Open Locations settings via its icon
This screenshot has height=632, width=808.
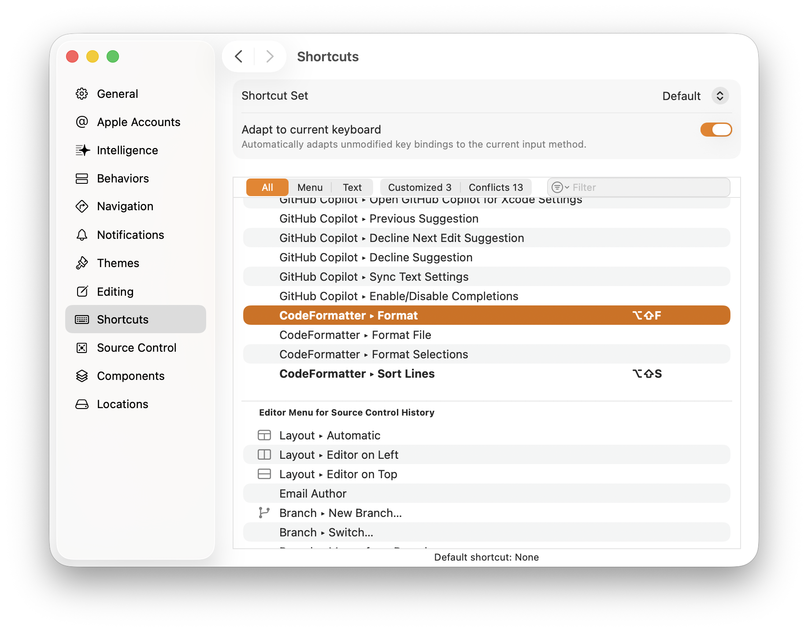[x=82, y=404]
